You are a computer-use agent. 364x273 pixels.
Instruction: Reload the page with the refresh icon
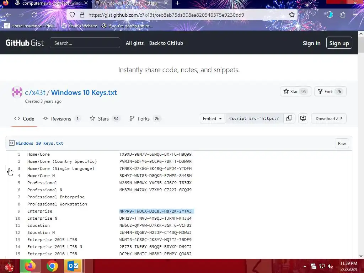34,15
